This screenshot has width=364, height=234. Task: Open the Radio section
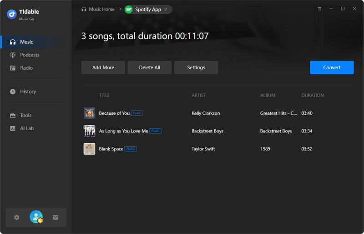[35, 68]
